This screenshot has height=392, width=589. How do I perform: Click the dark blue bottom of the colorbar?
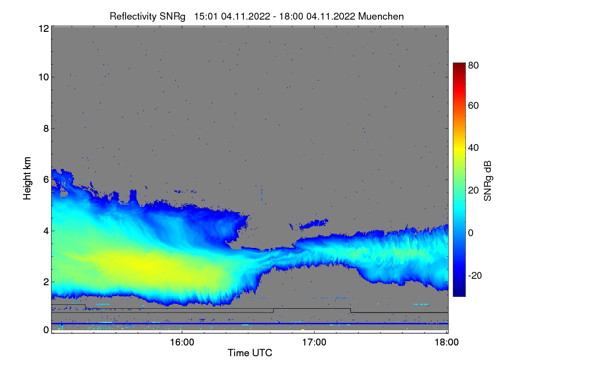[459, 292]
